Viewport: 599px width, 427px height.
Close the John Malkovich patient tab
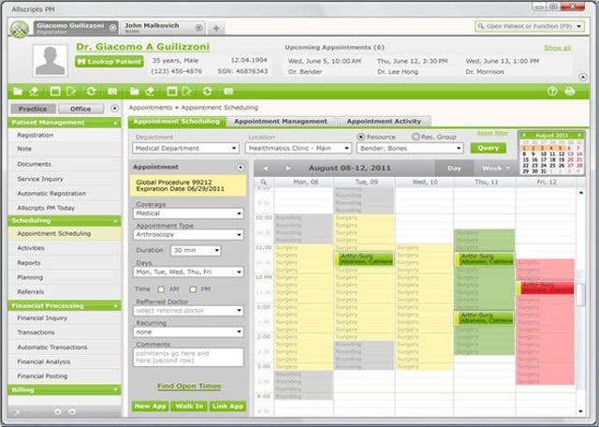click(198, 27)
